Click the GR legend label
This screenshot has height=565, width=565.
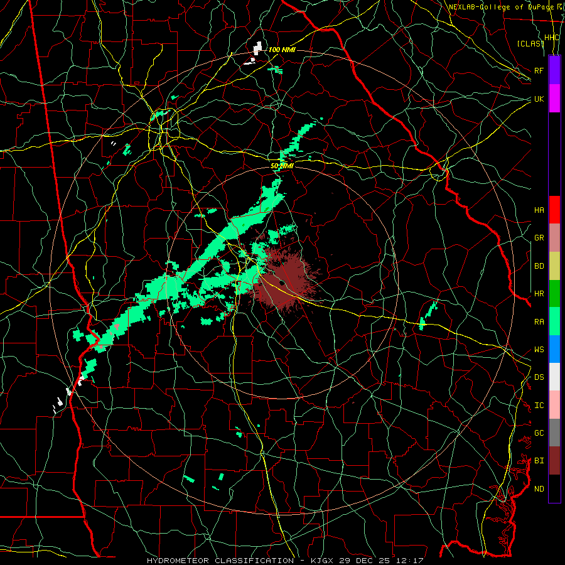click(x=539, y=238)
